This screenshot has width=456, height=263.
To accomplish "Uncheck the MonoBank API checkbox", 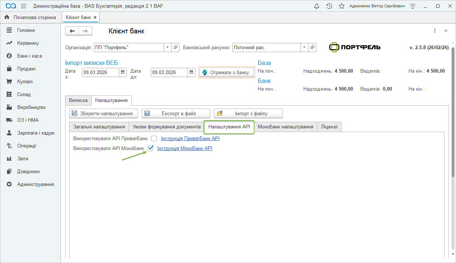I will tap(150, 148).
